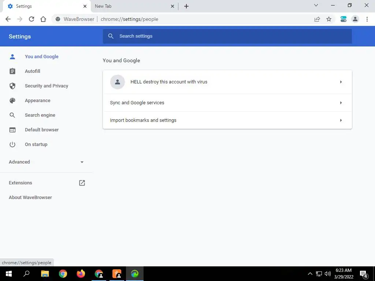Open the notification center with 4 alerts
This screenshot has width=375, height=281.
[x=364, y=274]
